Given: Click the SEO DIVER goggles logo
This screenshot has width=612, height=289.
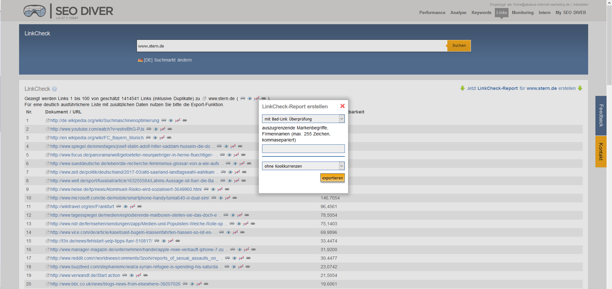Looking at the screenshot, I should coord(35,11).
